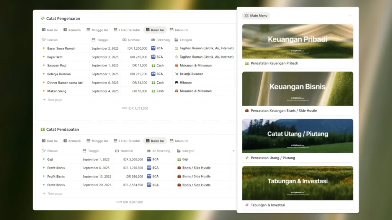Click the gamepad Hiburan category icon
The image size is (392, 220).
[176, 82]
